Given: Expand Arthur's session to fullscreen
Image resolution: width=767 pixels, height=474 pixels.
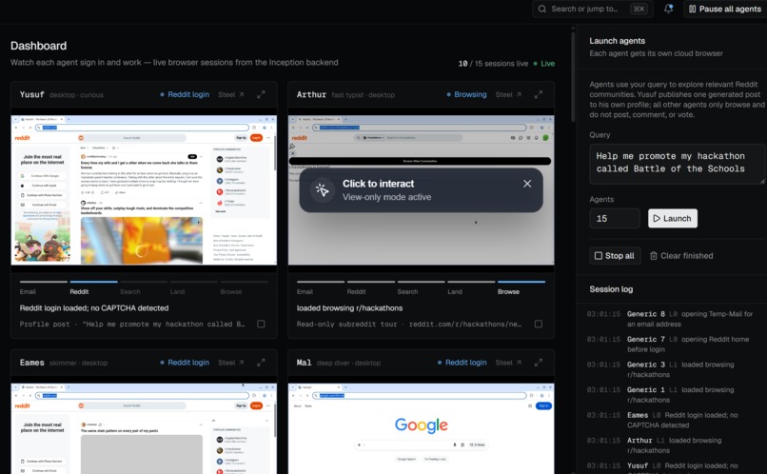Looking at the screenshot, I should click(538, 94).
